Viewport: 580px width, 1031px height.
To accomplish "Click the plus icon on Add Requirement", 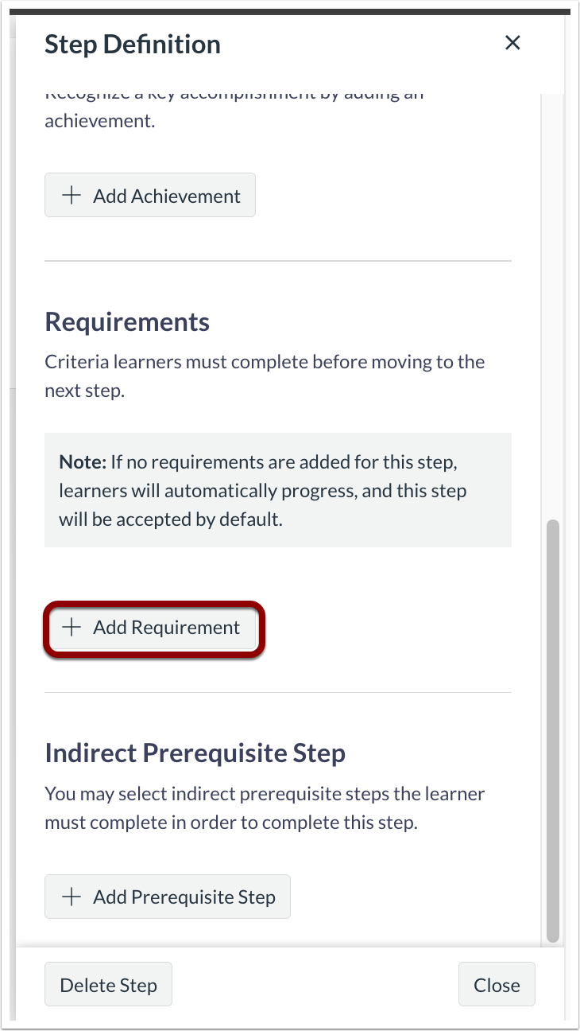I will tap(72, 628).
